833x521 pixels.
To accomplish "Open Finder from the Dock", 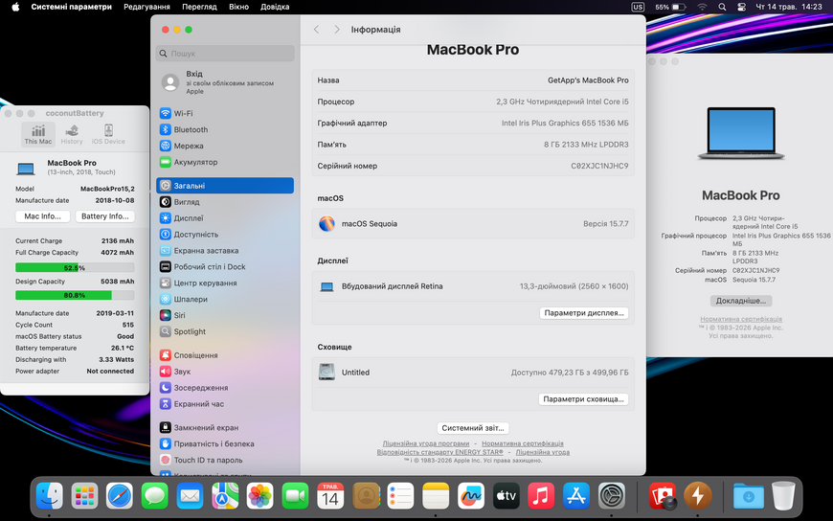I will point(50,496).
